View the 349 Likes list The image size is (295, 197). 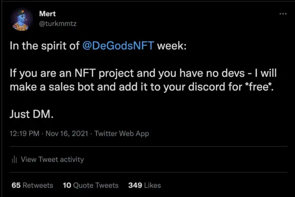pos(145,186)
